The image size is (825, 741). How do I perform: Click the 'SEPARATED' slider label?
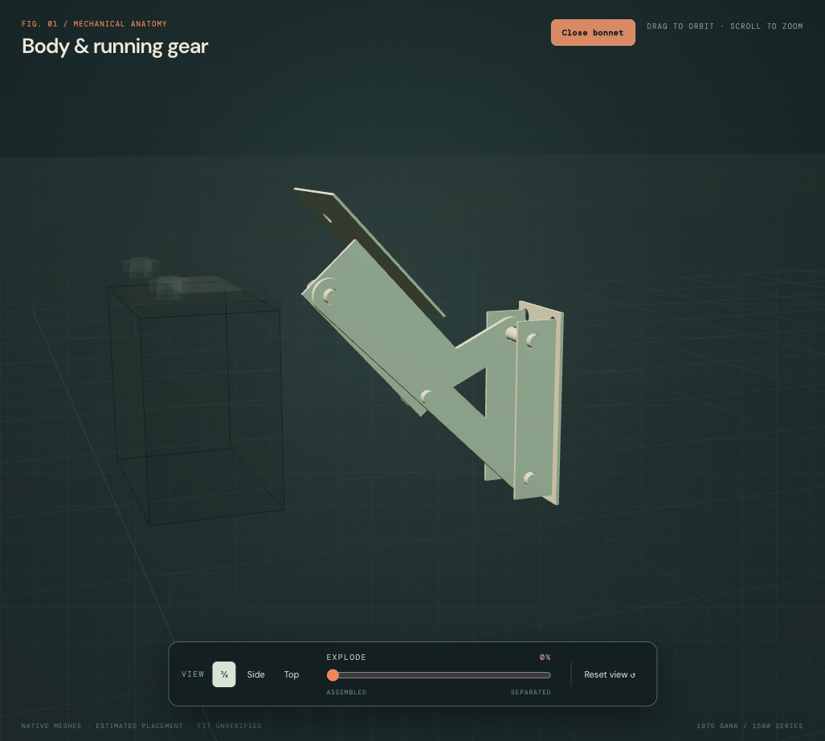(531, 692)
